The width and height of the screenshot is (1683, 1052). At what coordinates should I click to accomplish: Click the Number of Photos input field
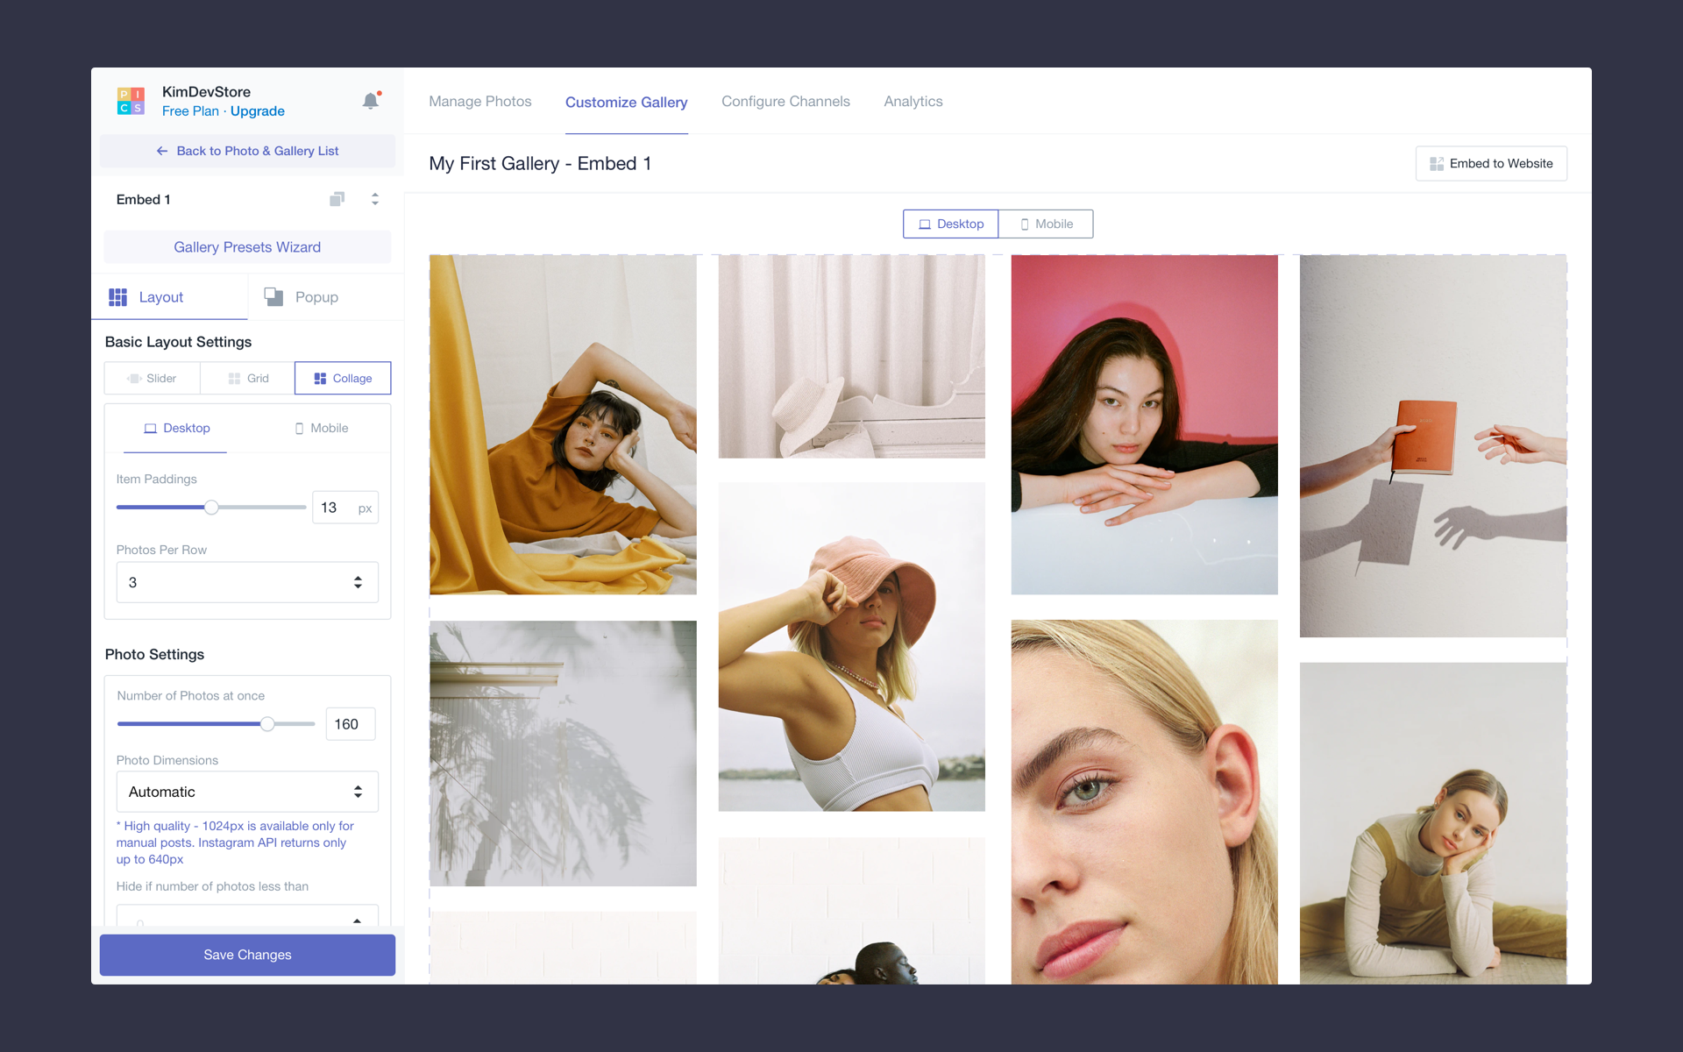(350, 724)
